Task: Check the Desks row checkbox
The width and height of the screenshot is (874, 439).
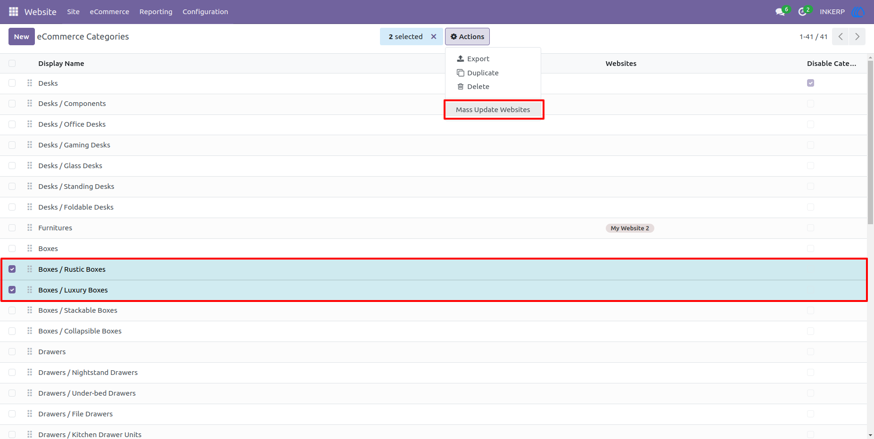Action: pyautogui.click(x=12, y=83)
